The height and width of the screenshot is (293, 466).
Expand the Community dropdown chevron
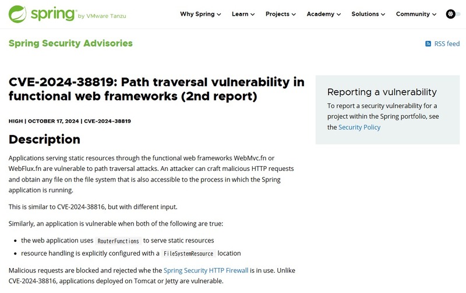[435, 15]
